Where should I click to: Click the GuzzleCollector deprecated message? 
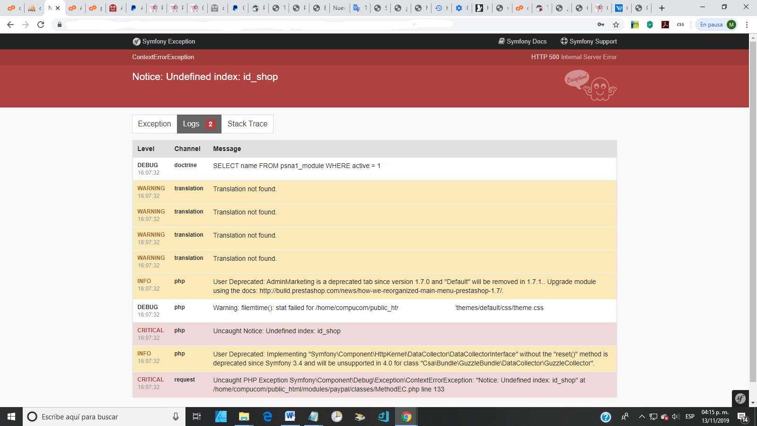(x=410, y=359)
